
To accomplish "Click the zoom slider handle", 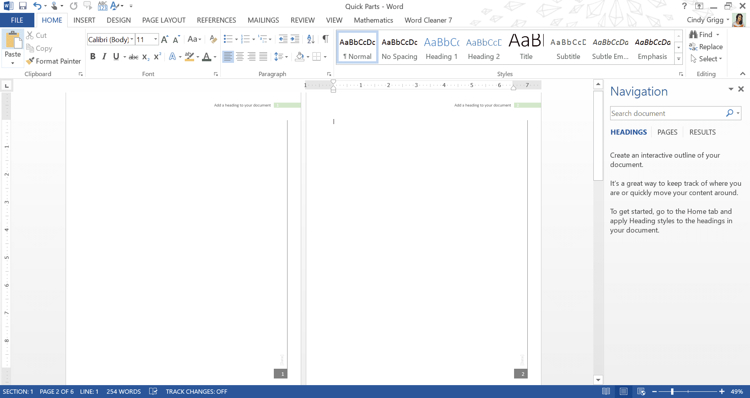I will click(x=672, y=391).
